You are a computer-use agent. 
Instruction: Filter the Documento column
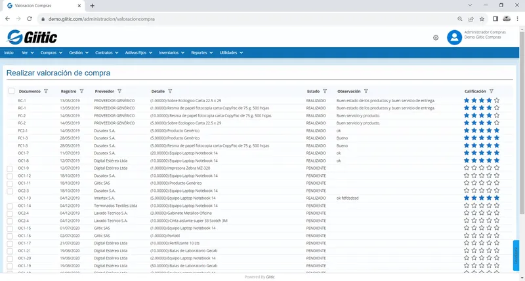[46, 91]
